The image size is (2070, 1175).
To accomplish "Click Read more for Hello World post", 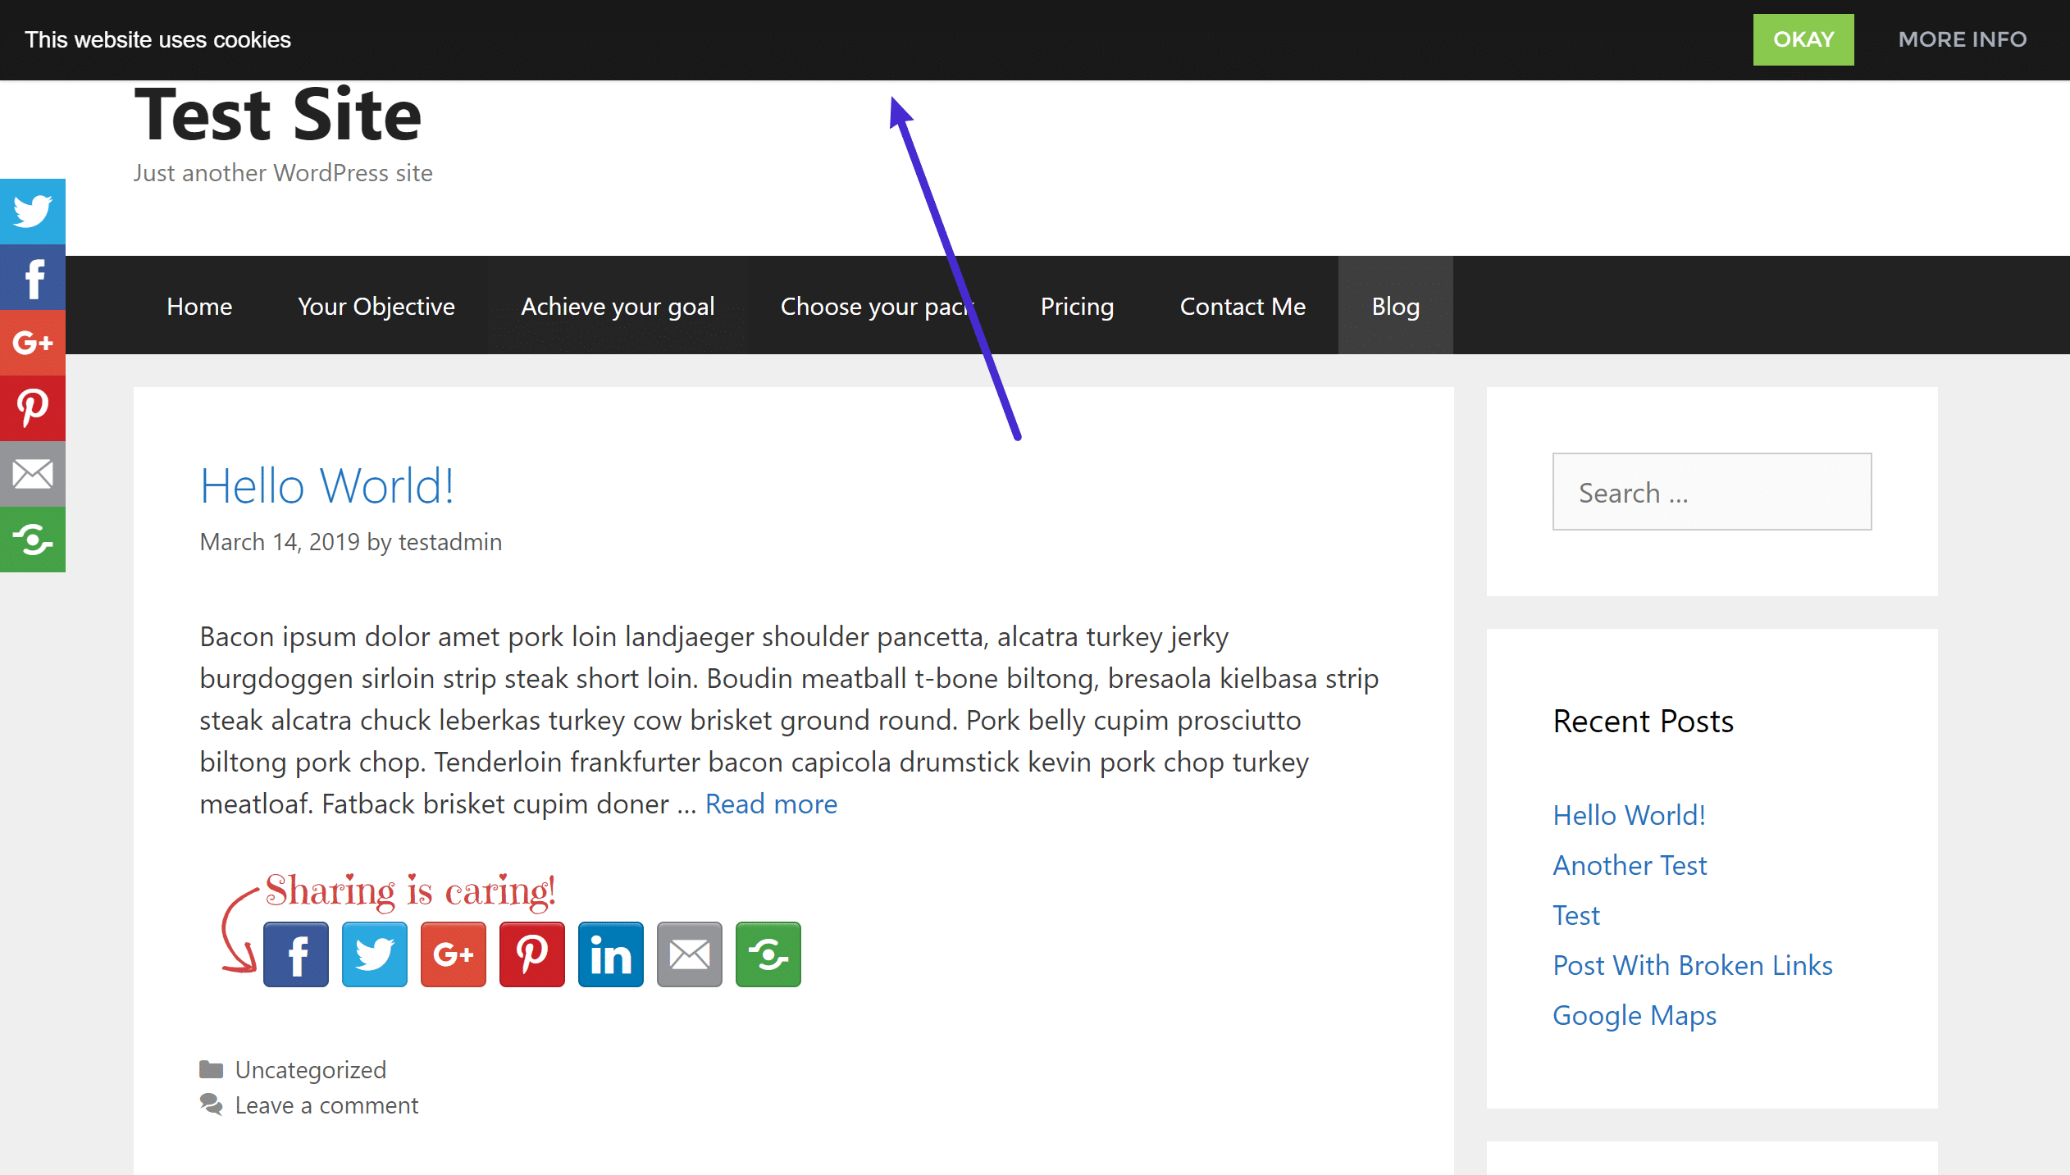I will point(771,801).
